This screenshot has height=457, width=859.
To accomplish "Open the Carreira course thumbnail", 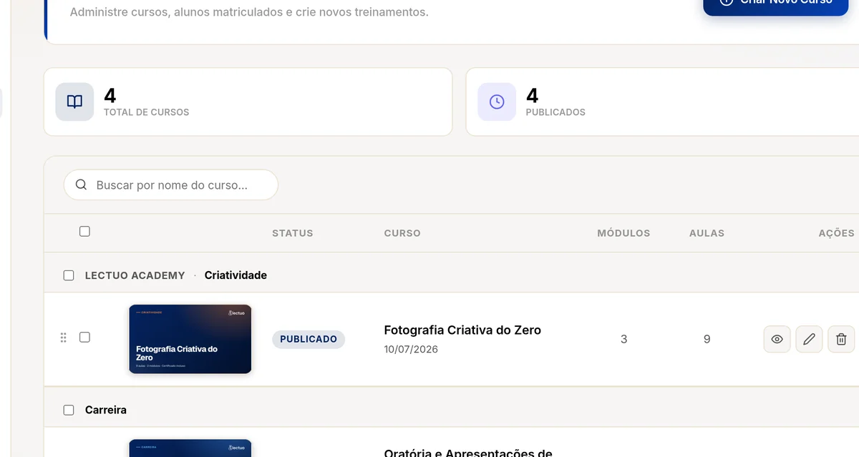I will tap(190, 448).
